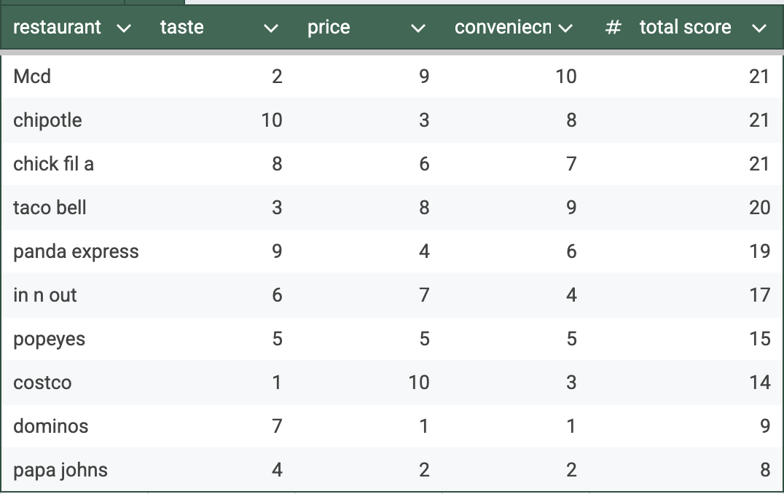
Task: Click the in n out cell
Action: click(x=44, y=295)
